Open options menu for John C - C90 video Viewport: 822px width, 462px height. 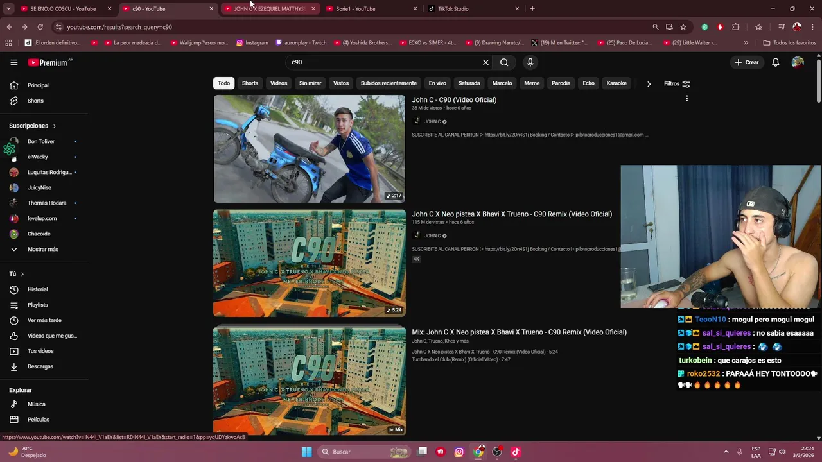pyautogui.click(x=686, y=99)
